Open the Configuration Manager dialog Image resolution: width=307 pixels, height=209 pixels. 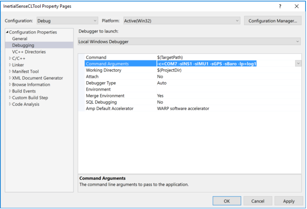coord(272,20)
